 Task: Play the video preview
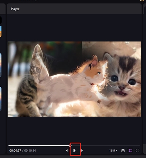74,150
